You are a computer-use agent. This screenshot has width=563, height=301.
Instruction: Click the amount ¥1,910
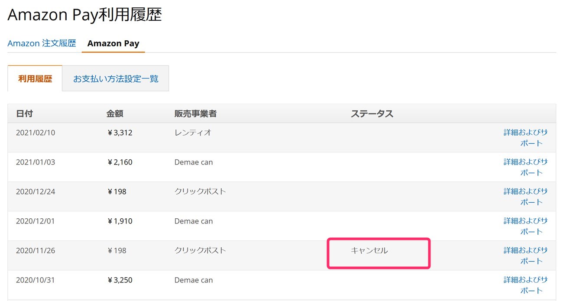pos(120,221)
